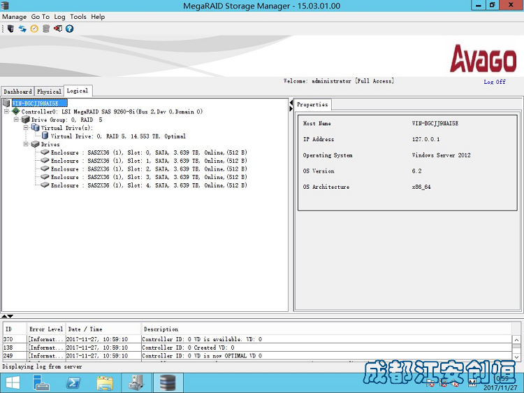
Task: Click the Drive Group 0 disk icon
Action: 25,120
